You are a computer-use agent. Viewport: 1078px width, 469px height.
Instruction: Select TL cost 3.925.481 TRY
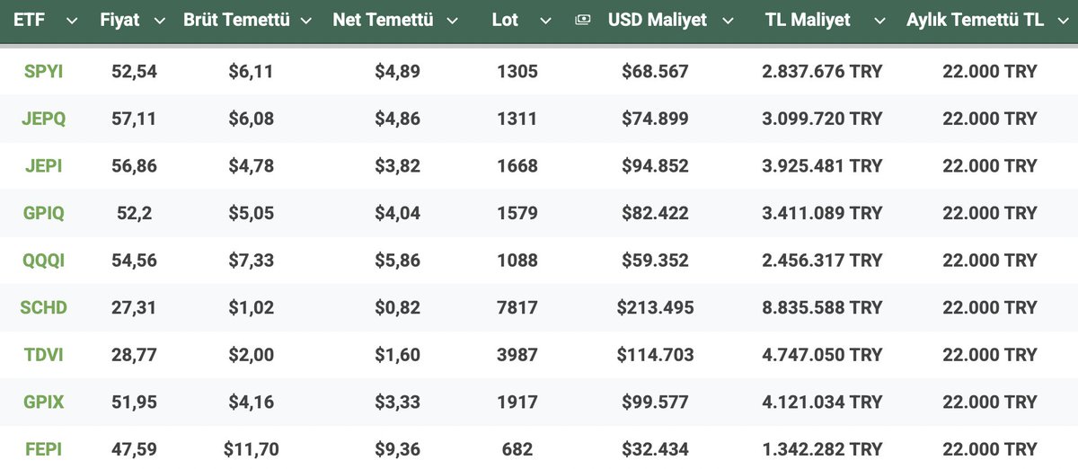(823, 165)
